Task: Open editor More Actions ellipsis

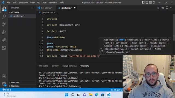Action: click(171, 8)
